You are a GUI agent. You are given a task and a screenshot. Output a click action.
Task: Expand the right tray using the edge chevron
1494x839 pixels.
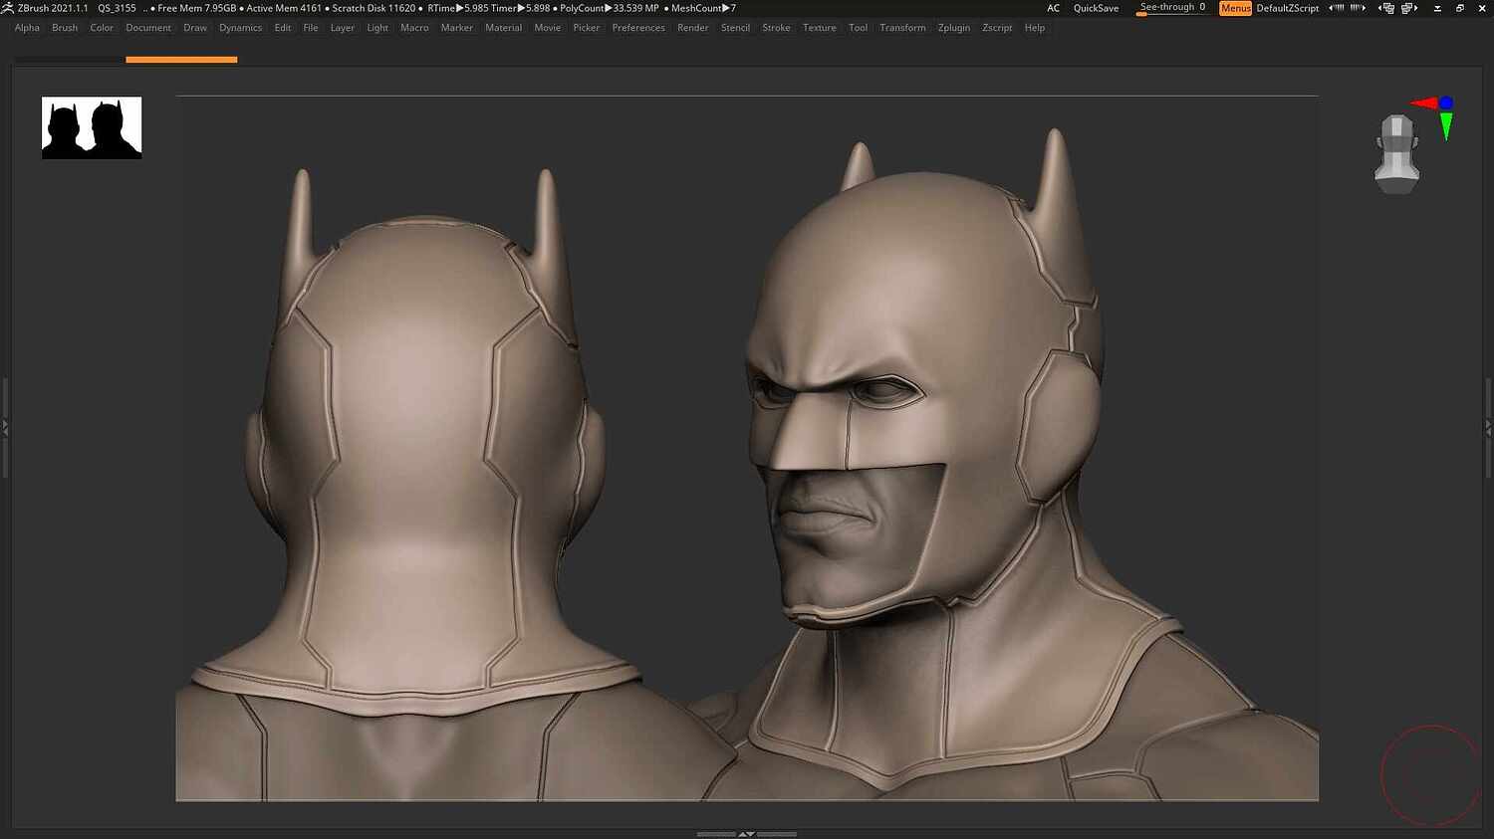point(1490,426)
